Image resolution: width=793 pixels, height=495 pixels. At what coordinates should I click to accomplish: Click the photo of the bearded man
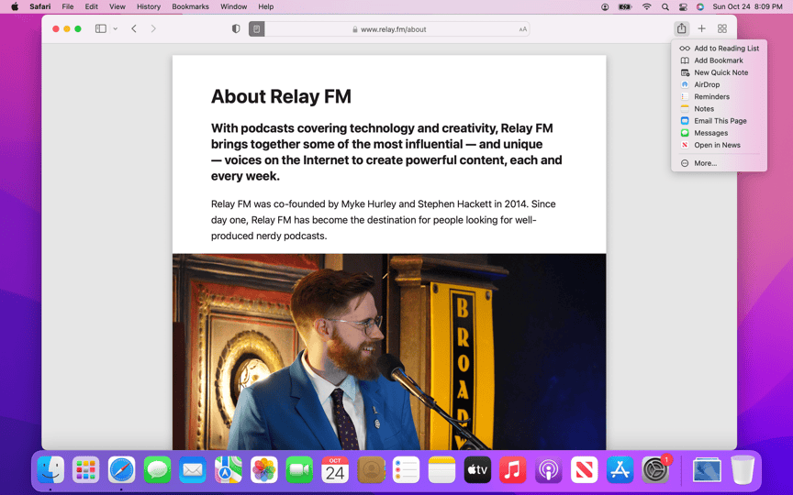pyautogui.click(x=389, y=352)
